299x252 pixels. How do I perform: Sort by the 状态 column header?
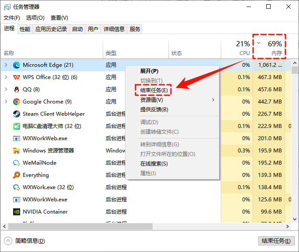click(x=177, y=53)
